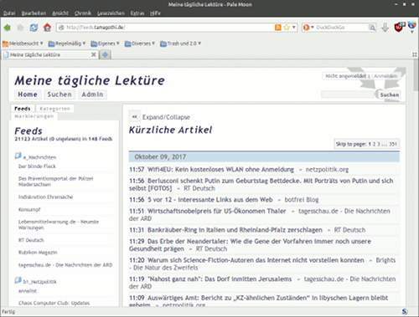Toggle the b1_Netzpolitik folder icon

18,280
